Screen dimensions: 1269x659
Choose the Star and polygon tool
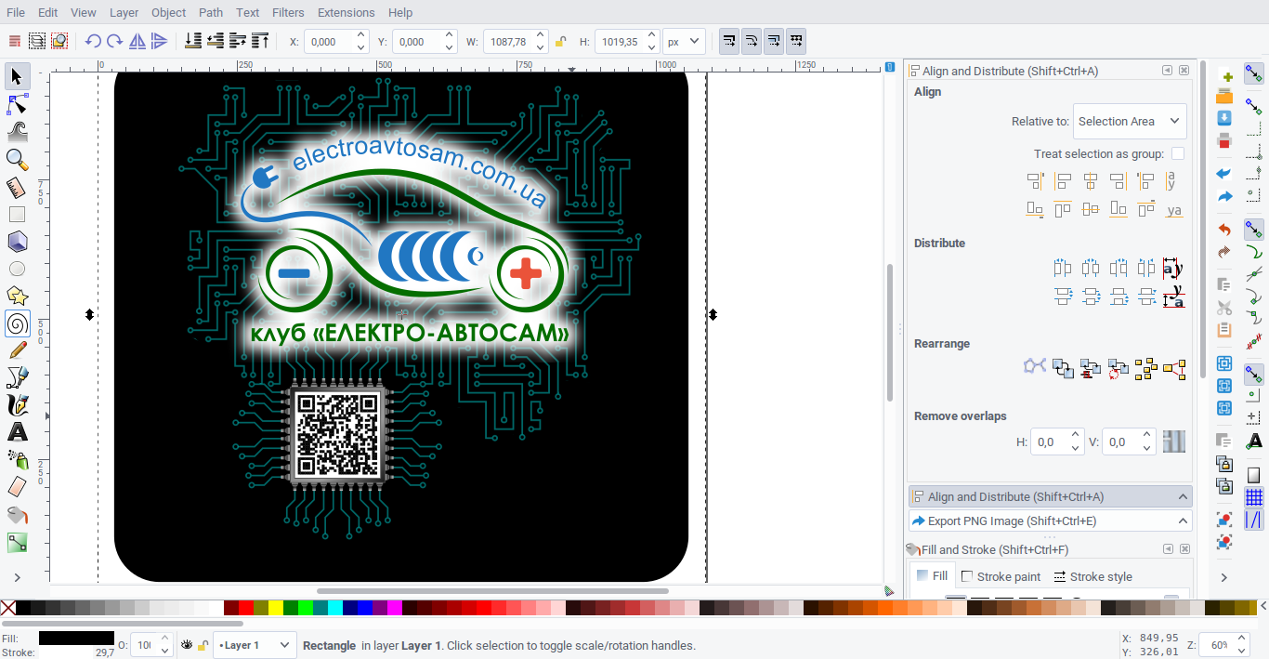tap(17, 296)
